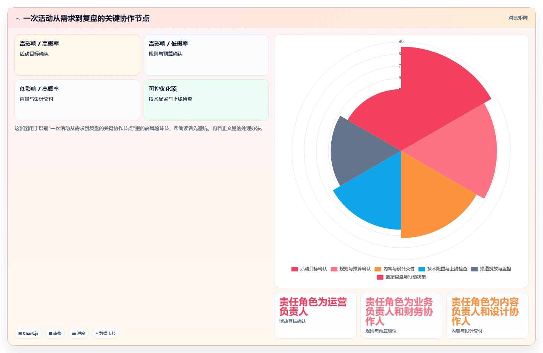Select the 可控优化项 matrix card
Image resolution: width=543 pixels, height=353 pixels.
206,100
